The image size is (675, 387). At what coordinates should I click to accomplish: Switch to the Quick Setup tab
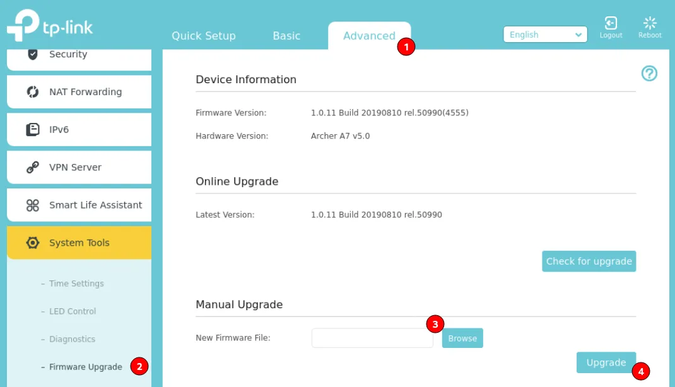[x=203, y=36]
